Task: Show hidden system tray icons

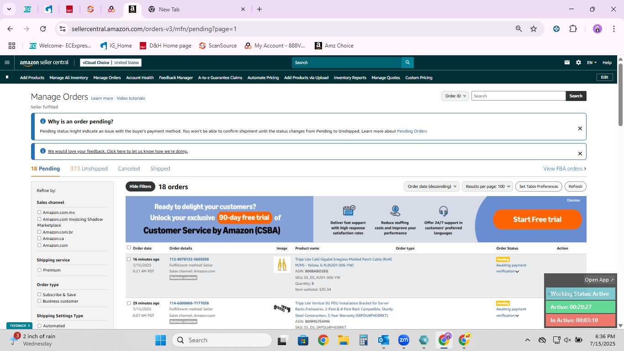Action: [527, 340]
